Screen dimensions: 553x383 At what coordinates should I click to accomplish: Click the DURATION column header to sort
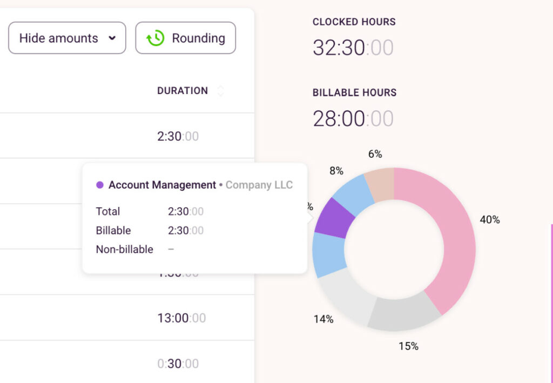(183, 91)
